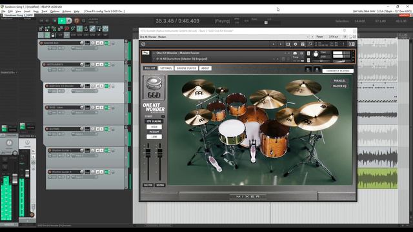Click the GGD drum logo thumbnail
The width and height of the screenshot is (413, 232).
coord(154,88)
